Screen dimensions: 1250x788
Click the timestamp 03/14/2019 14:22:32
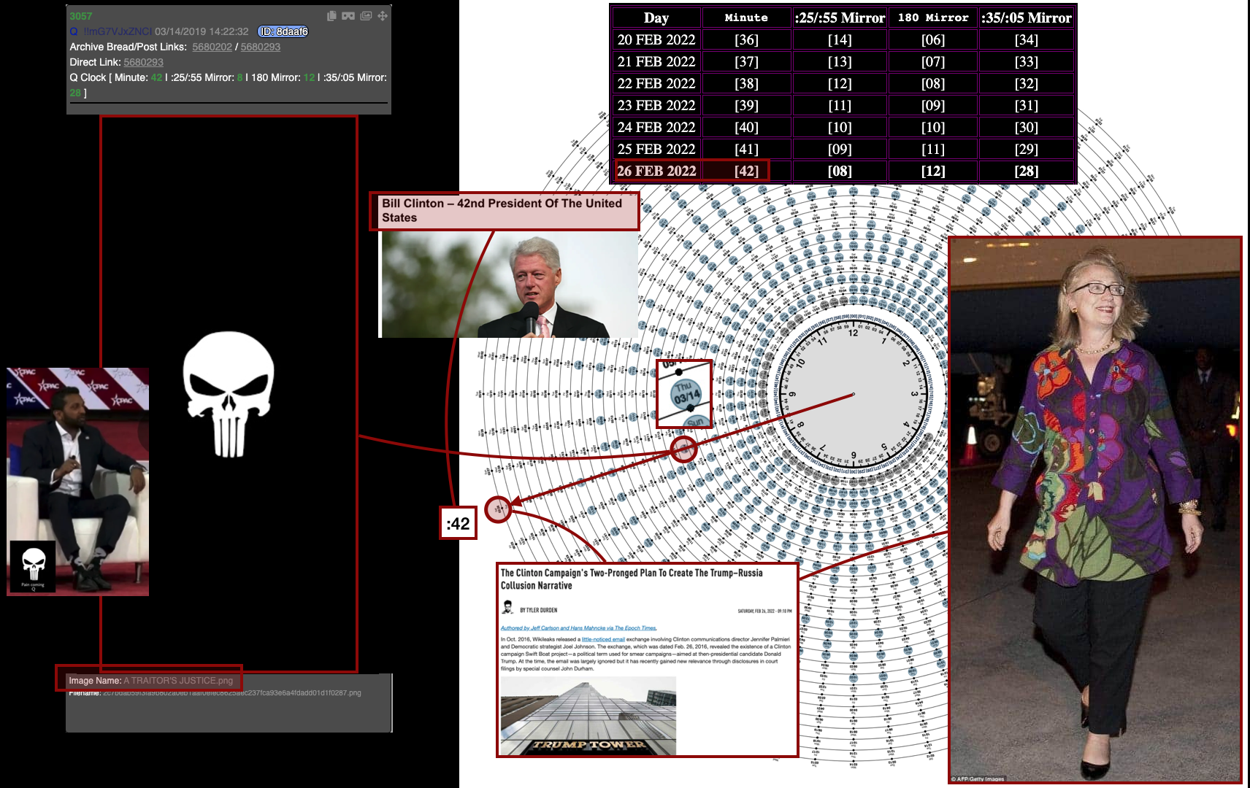pyautogui.click(x=202, y=31)
